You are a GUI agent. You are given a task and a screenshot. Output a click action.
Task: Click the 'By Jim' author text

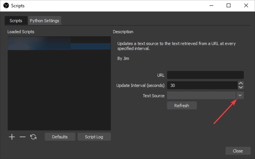click(x=123, y=58)
